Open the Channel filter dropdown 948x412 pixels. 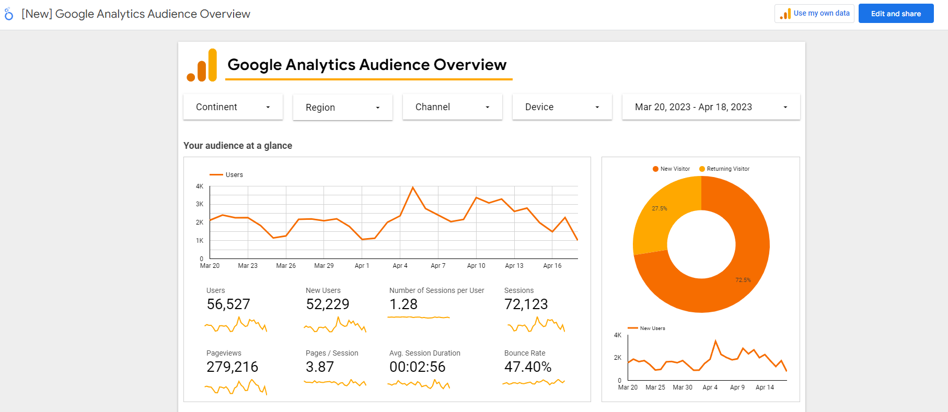(453, 107)
